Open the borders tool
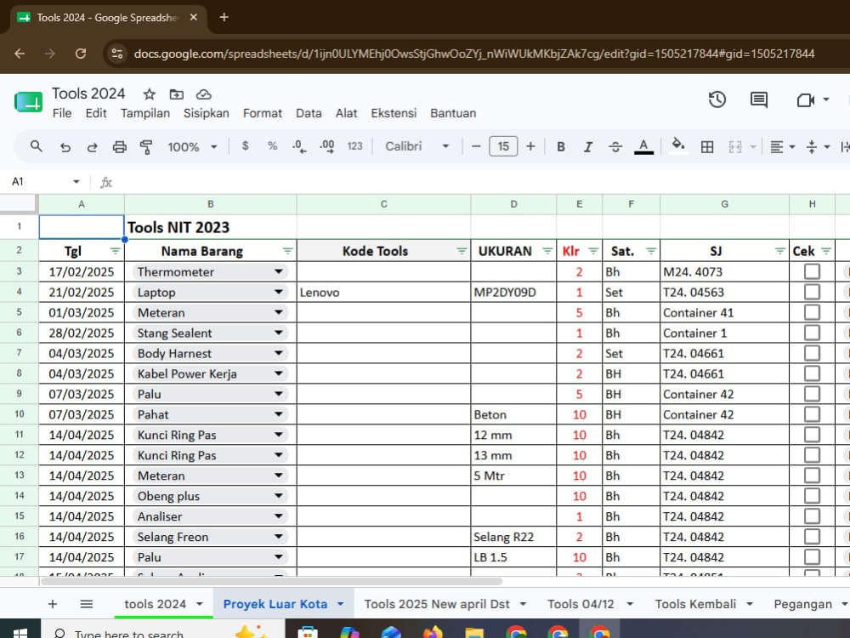850x638 pixels. 707,147
